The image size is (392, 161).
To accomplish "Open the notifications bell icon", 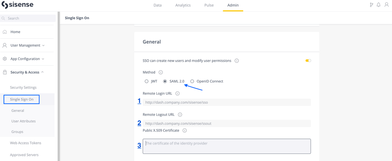I will coord(379,5).
